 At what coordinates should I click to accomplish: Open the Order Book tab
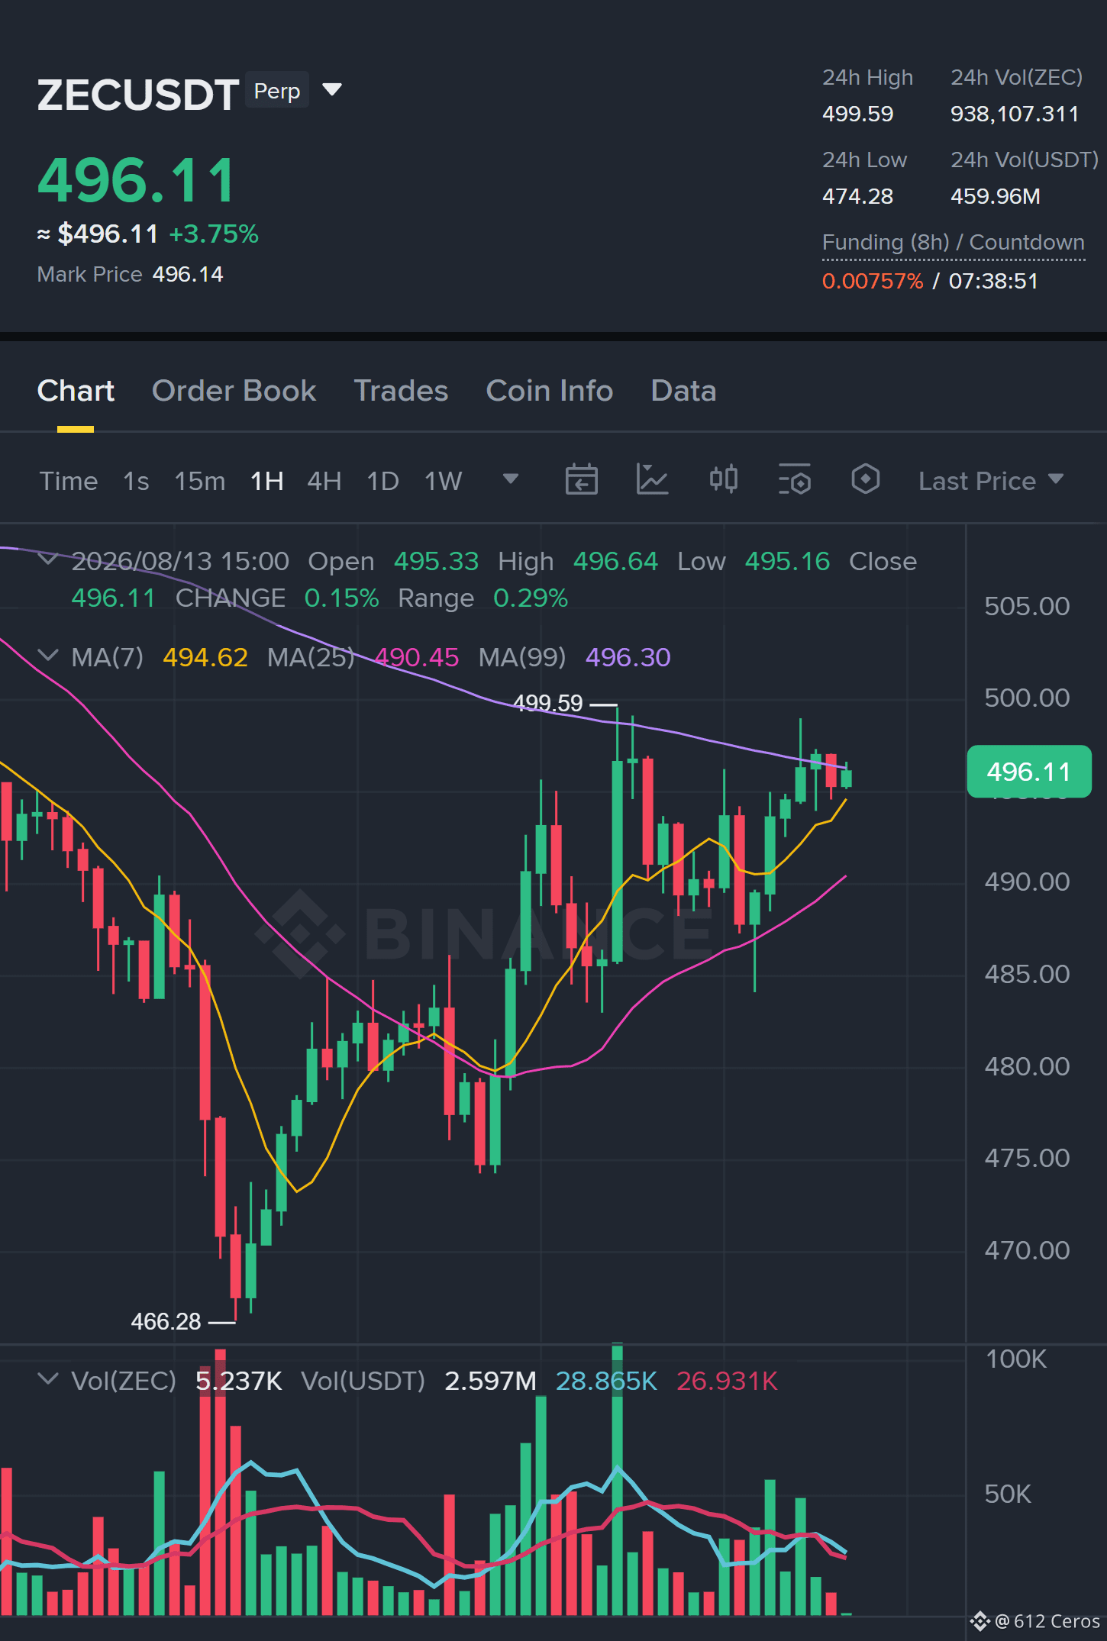pos(234,391)
